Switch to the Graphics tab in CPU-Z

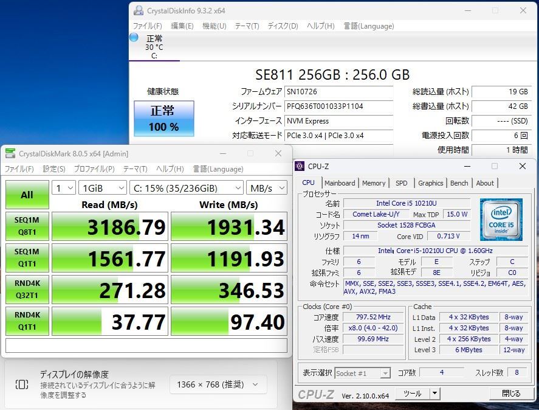pyautogui.click(x=430, y=183)
